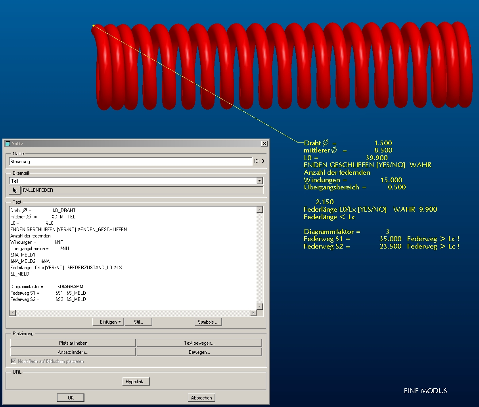Image resolution: width=479 pixels, height=407 pixels.
Task: Click the Bewegen... button
Action: [199, 352]
